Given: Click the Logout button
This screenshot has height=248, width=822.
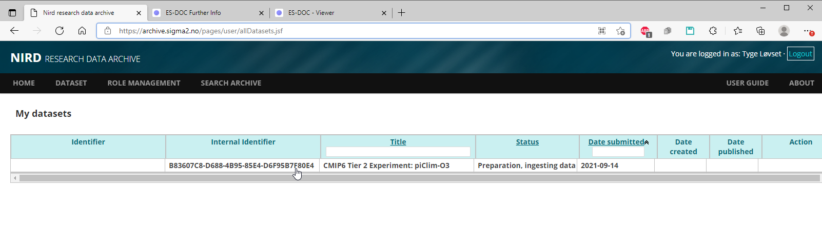Looking at the screenshot, I should coord(800,54).
